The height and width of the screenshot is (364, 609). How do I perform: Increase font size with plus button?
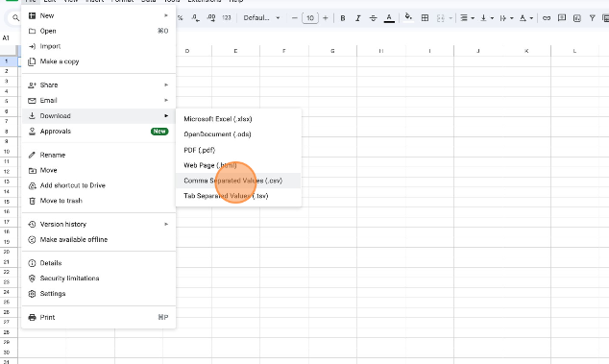click(326, 18)
